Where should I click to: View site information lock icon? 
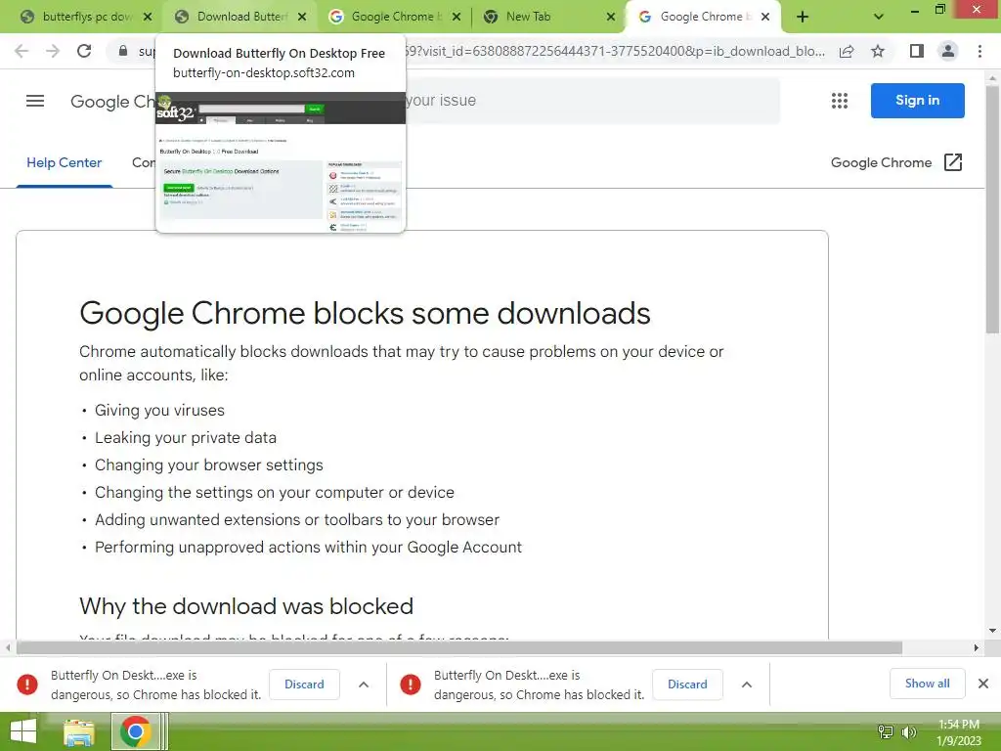pos(123,51)
